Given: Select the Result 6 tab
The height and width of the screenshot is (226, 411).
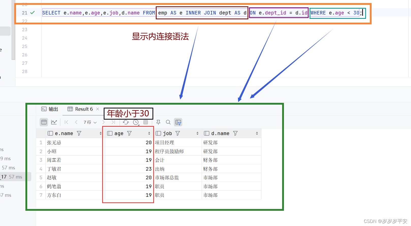Looking at the screenshot, I should (x=80, y=109).
